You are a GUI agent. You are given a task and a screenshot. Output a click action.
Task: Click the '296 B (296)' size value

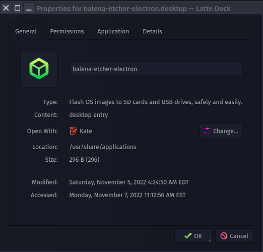pyautogui.click(x=84, y=160)
